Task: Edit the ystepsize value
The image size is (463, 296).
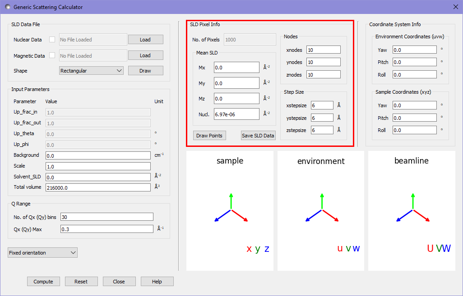Action: (x=322, y=118)
